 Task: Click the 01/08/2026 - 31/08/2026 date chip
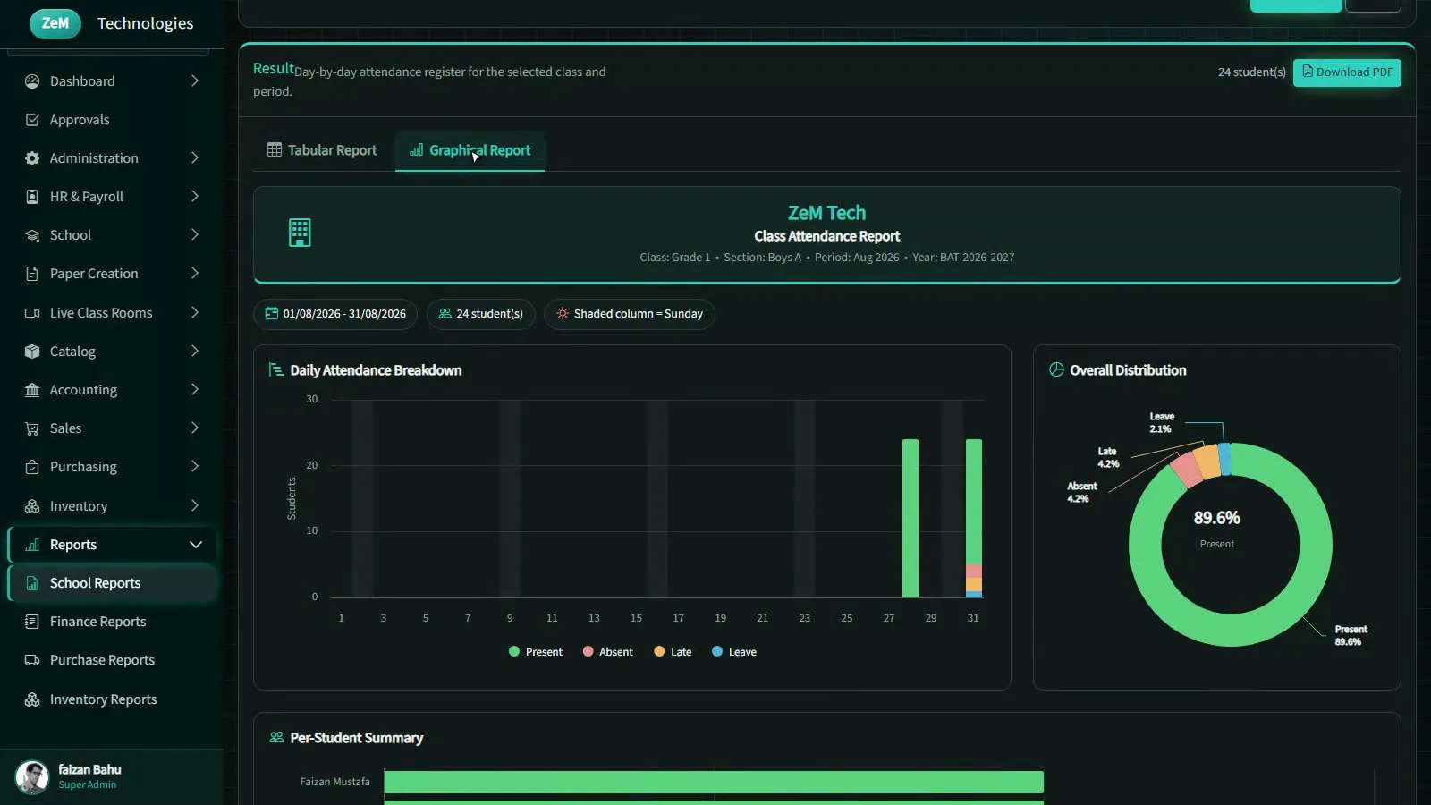[335, 314]
